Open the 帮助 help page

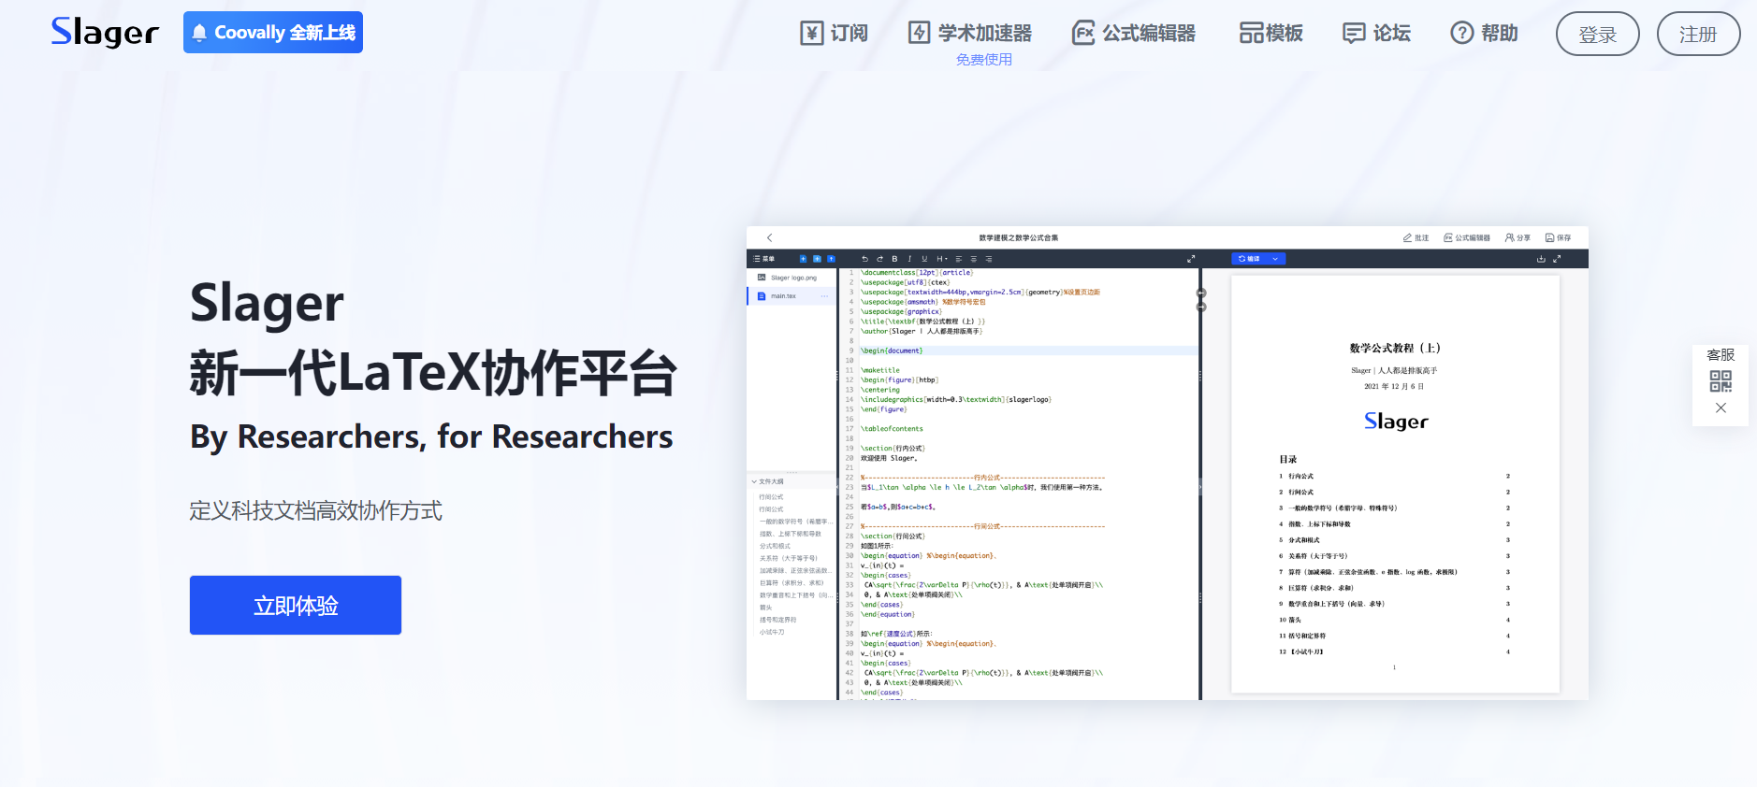(1484, 34)
